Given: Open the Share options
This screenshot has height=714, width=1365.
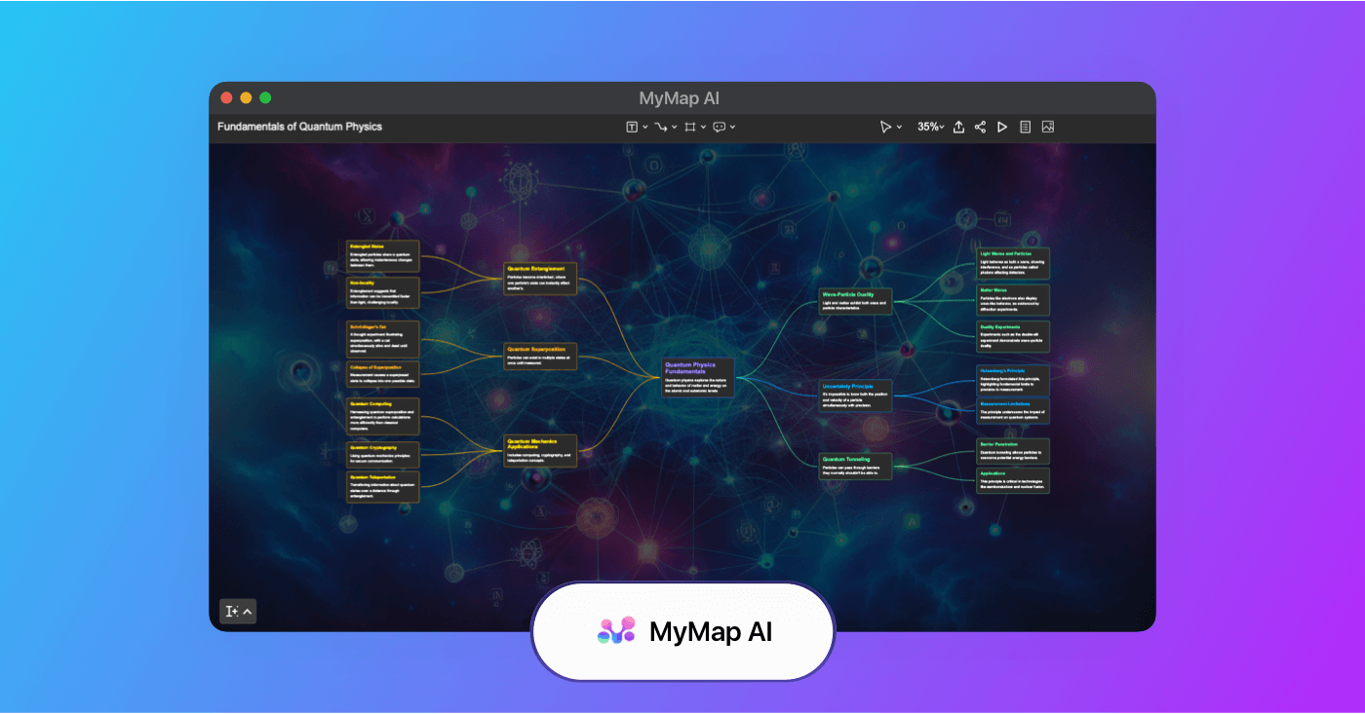Looking at the screenshot, I should coord(980,127).
